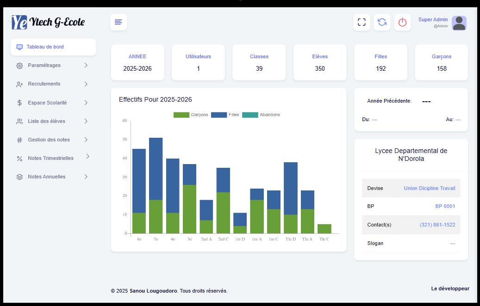
Task: Open Tableau de bord menu item
Action: 45,47
